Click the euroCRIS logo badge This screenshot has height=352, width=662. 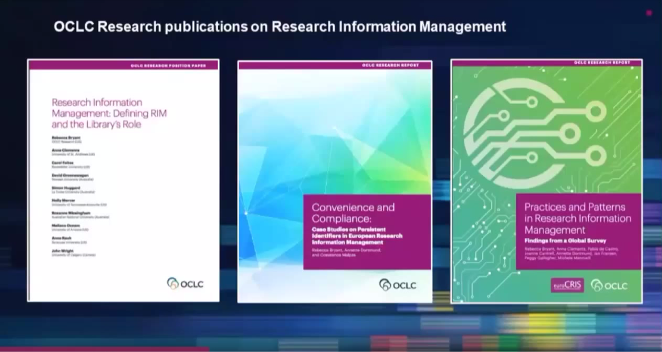coord(567,285)
